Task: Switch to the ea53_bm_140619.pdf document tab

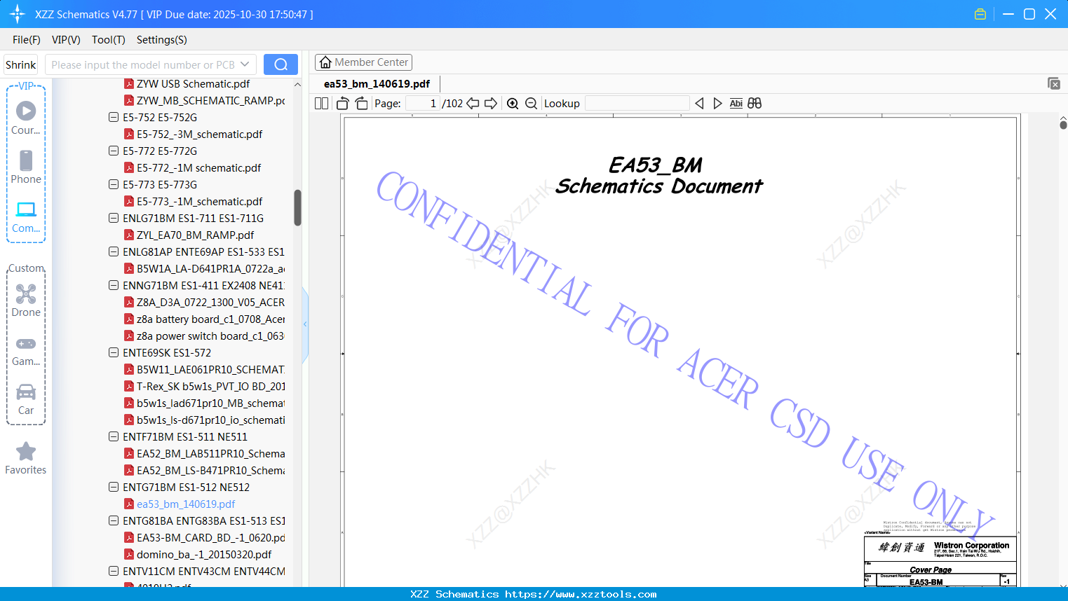Action: (x=377, y=84)
